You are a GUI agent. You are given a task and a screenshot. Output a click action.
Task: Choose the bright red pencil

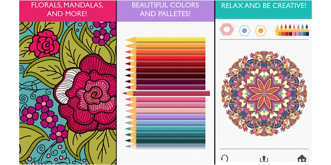point(165,58)
